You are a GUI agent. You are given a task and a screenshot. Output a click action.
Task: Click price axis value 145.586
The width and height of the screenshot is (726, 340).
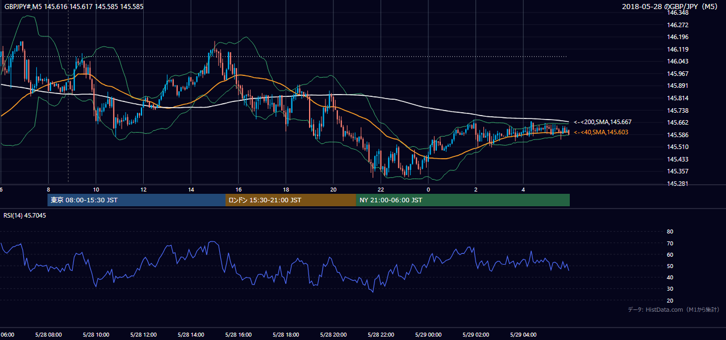point(677,135)
